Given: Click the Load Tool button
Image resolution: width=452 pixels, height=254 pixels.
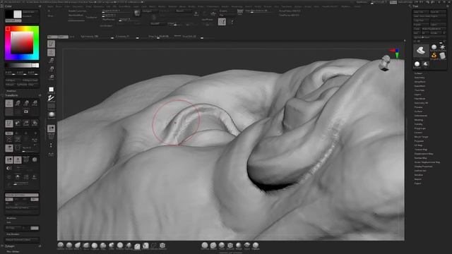Looking at the screenshot, I should (x=421, y=12).
